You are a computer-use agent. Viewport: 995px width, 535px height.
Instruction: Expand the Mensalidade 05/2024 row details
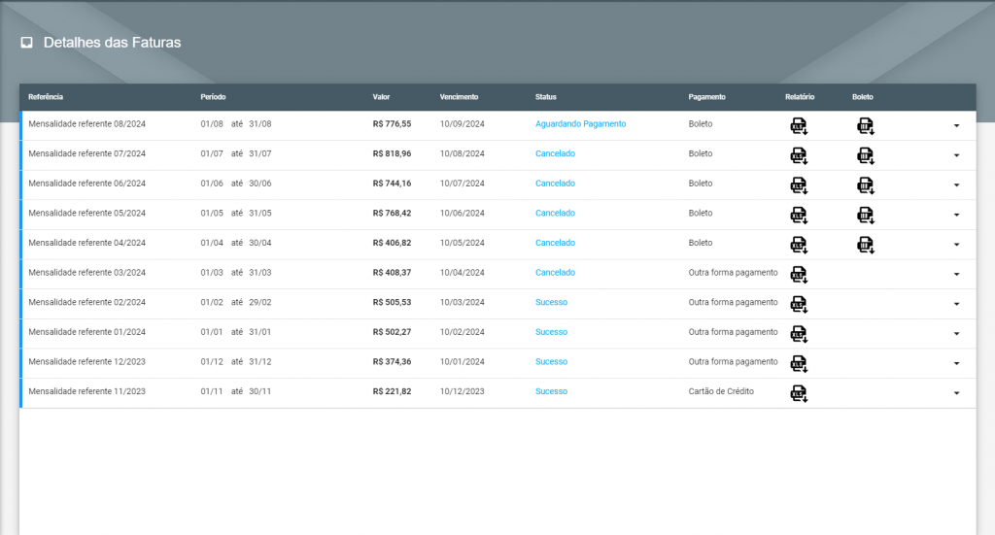[x=956, y=215]
